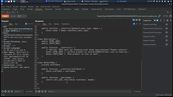Switch to Repeater tab 3
Screen dimensions: 173x97
[x=13, y=12]
